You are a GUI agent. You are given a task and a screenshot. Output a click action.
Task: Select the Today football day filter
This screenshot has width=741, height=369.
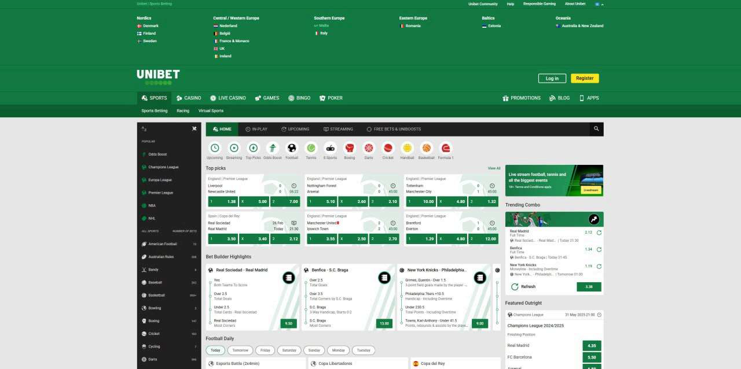215,350
